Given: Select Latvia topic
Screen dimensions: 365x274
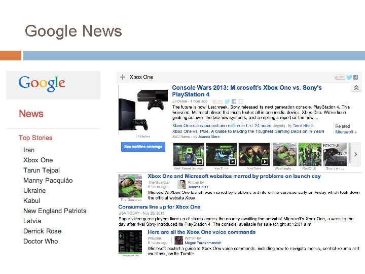Looking at the screenshot, I should (x=32, y=221).
